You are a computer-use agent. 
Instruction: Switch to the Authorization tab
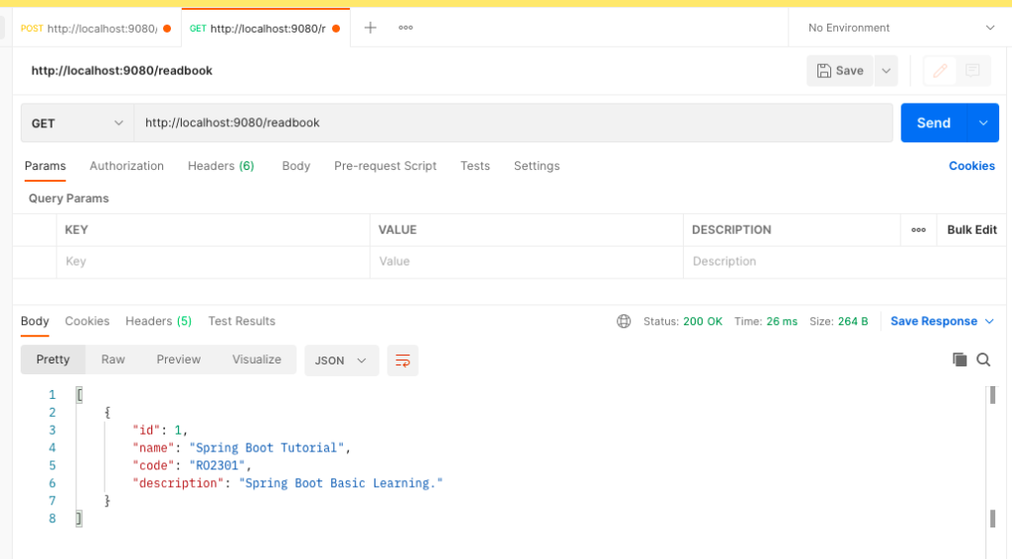click(126, 166)
